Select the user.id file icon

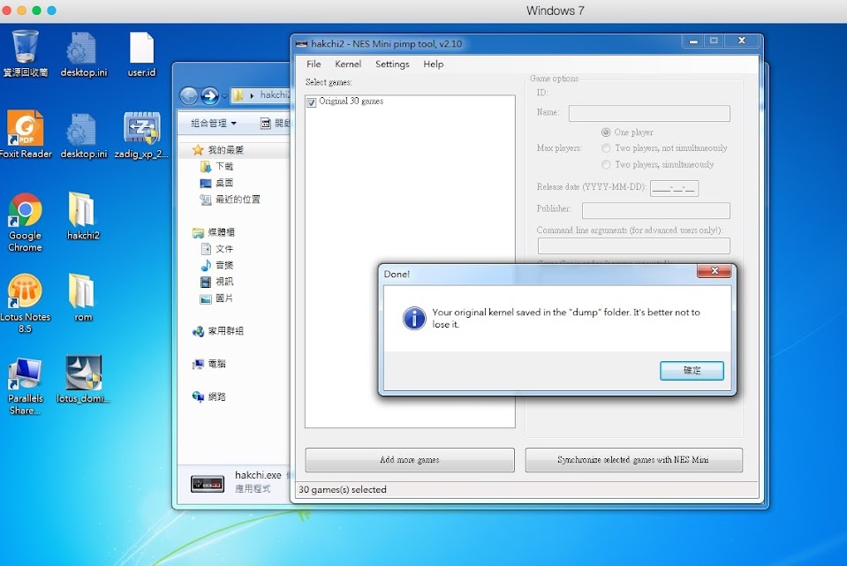tap(141, 53)
